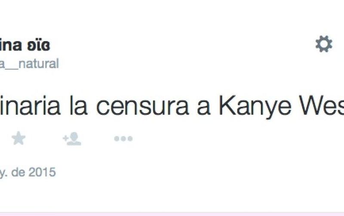Click the word "censura" in tweet
344x216 pixels.
coord(143,106)
